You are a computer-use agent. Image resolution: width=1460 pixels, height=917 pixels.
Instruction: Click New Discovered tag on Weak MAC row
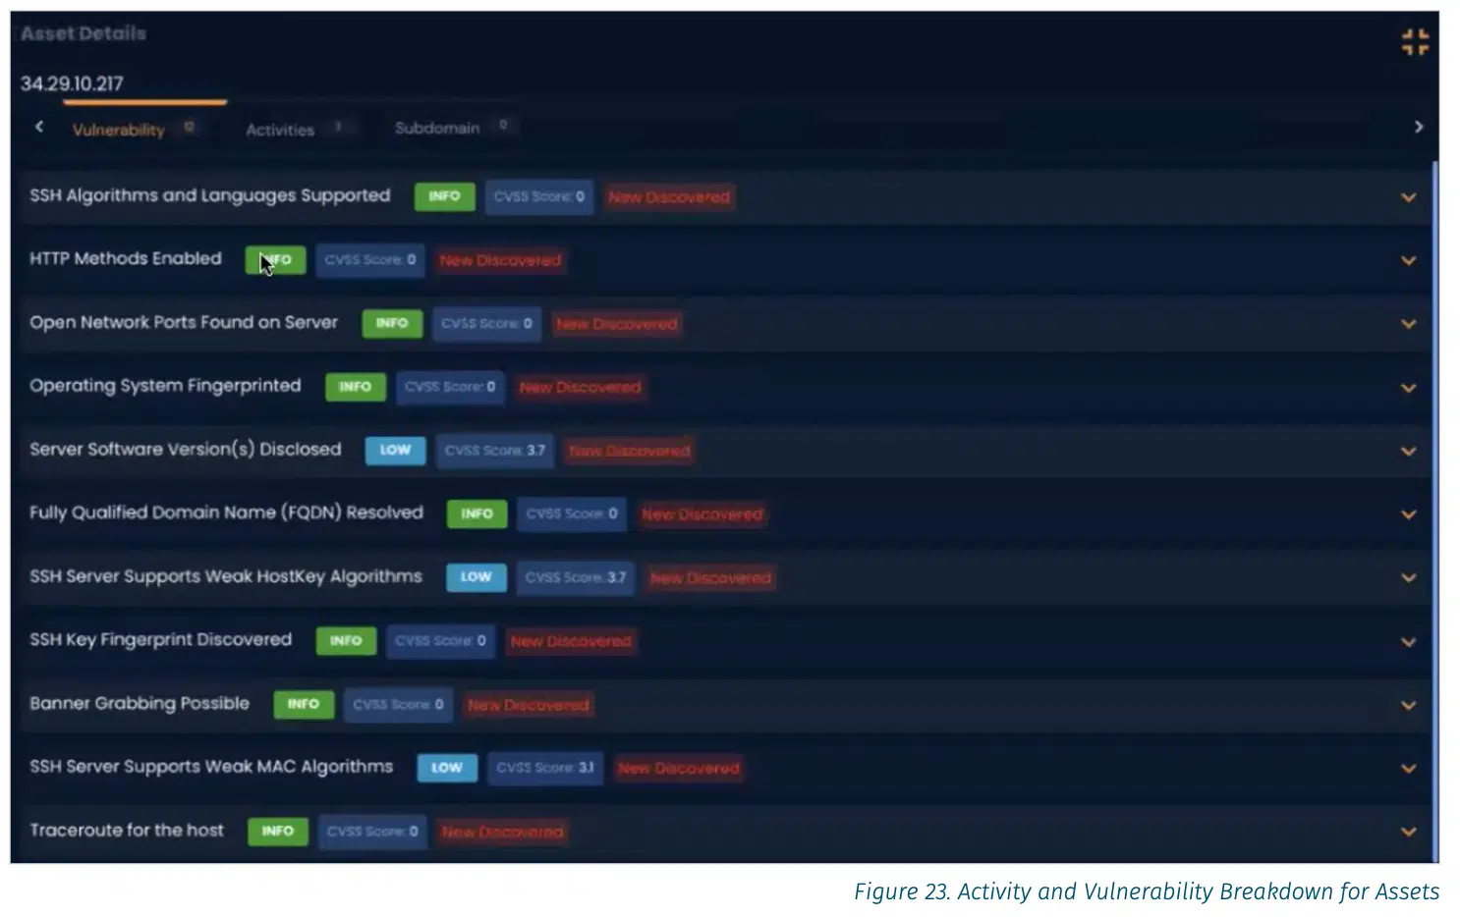679,769
